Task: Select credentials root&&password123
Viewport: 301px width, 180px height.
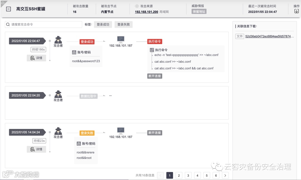Action: [86, 61]
